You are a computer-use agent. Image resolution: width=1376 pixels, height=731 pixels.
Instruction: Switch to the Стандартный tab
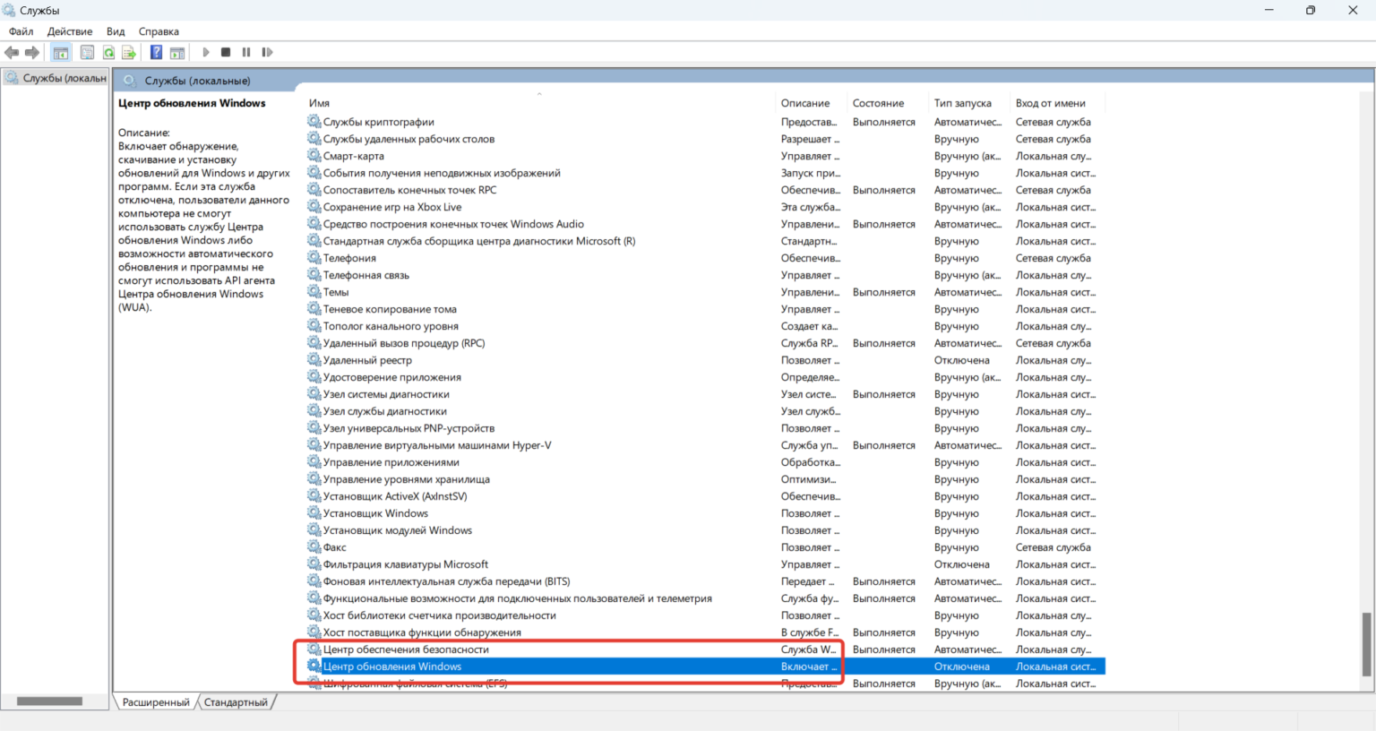pyautogui.click(x=236, y=702)
